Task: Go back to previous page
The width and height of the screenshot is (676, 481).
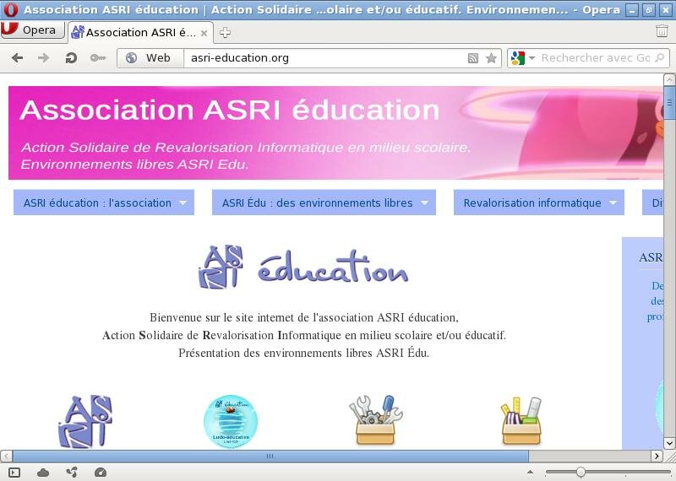Action: [17, 57]
